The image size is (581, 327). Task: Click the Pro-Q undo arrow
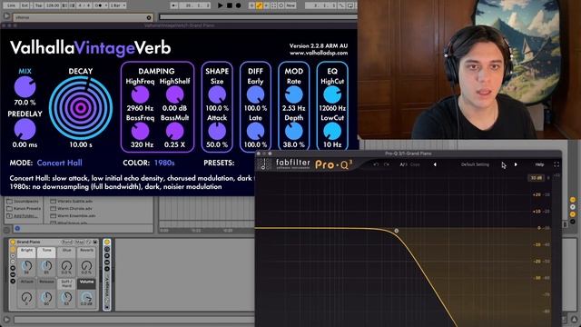click(376, 164)
